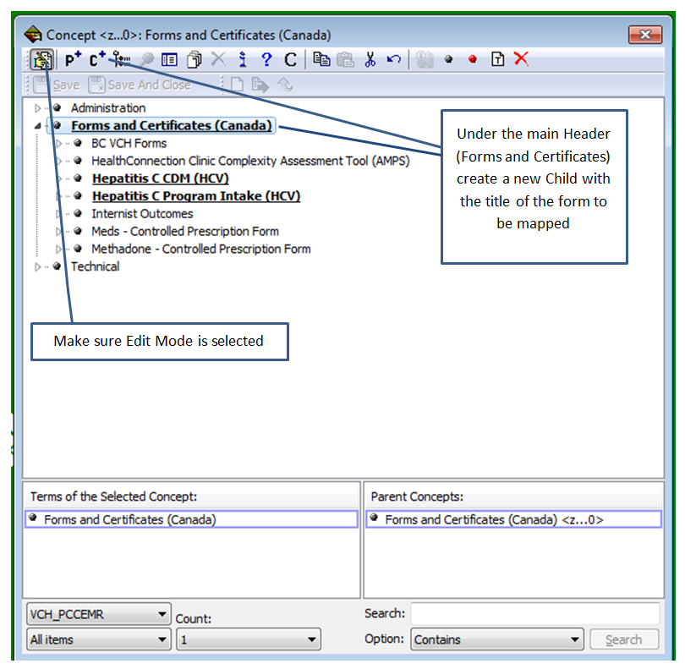Click the T document icon
685x669 pixels.
(497, 59)
